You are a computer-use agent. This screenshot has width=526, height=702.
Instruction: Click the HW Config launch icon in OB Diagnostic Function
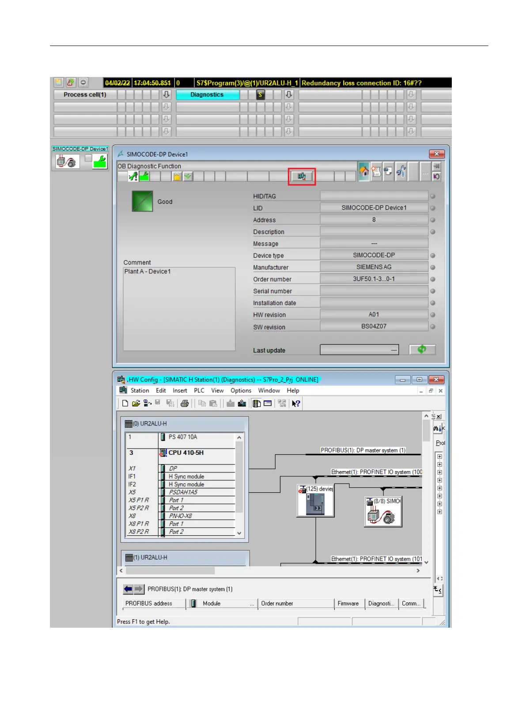pyautogui.click(x=302, y=176)
